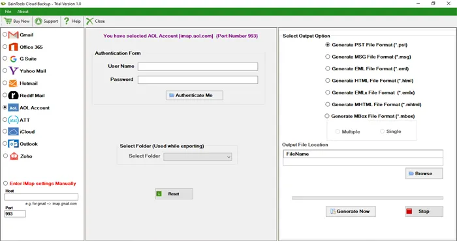Choose Generate MSG File Format option

[328, 57]
